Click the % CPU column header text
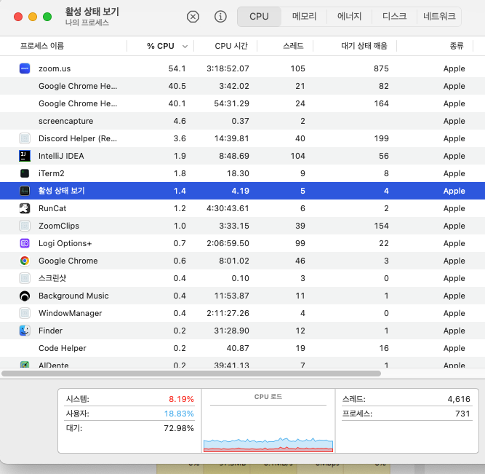This screenshot has width=485, height=474. point(161,46)
